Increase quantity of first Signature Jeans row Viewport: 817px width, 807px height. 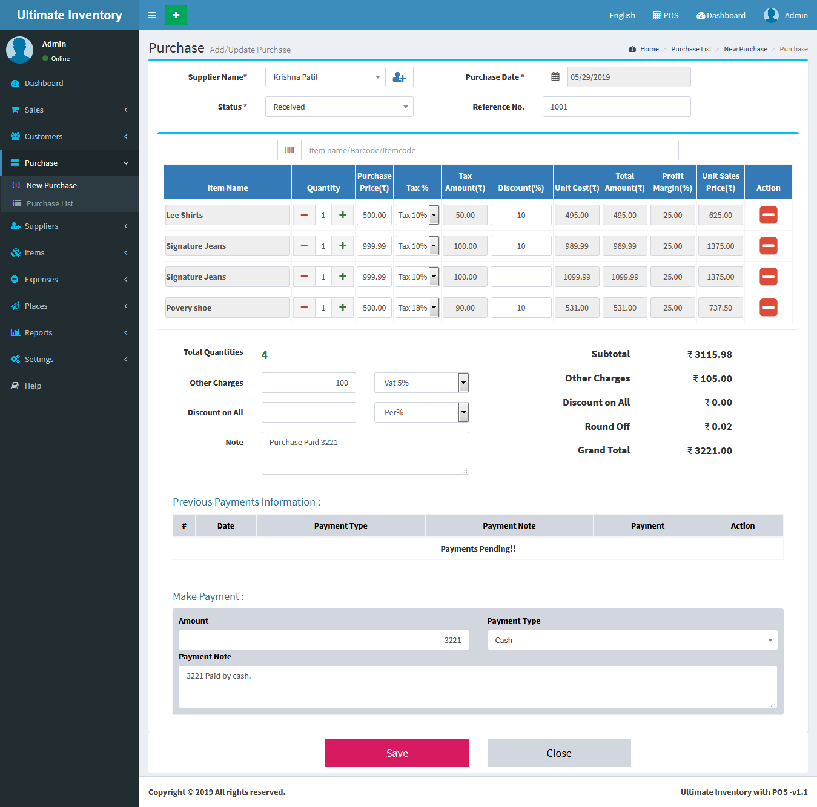[x=342, y=246]
